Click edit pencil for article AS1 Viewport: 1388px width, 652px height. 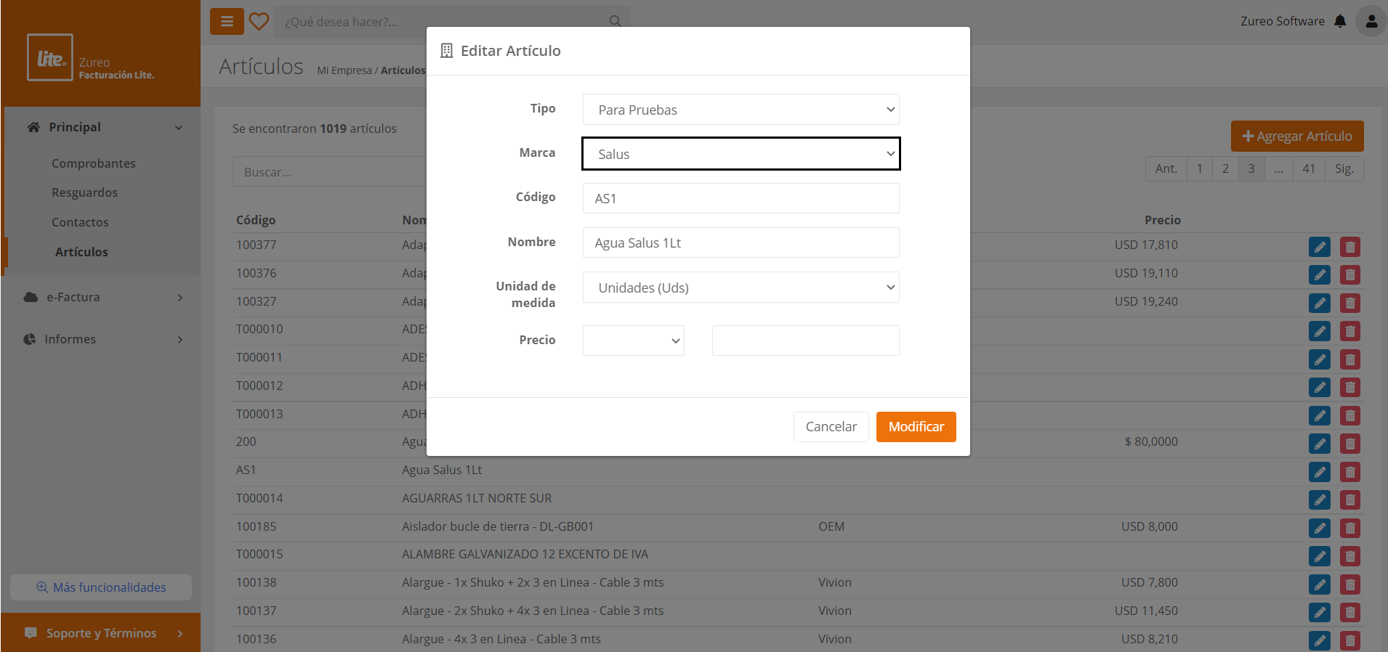[x=1319, y=472]
